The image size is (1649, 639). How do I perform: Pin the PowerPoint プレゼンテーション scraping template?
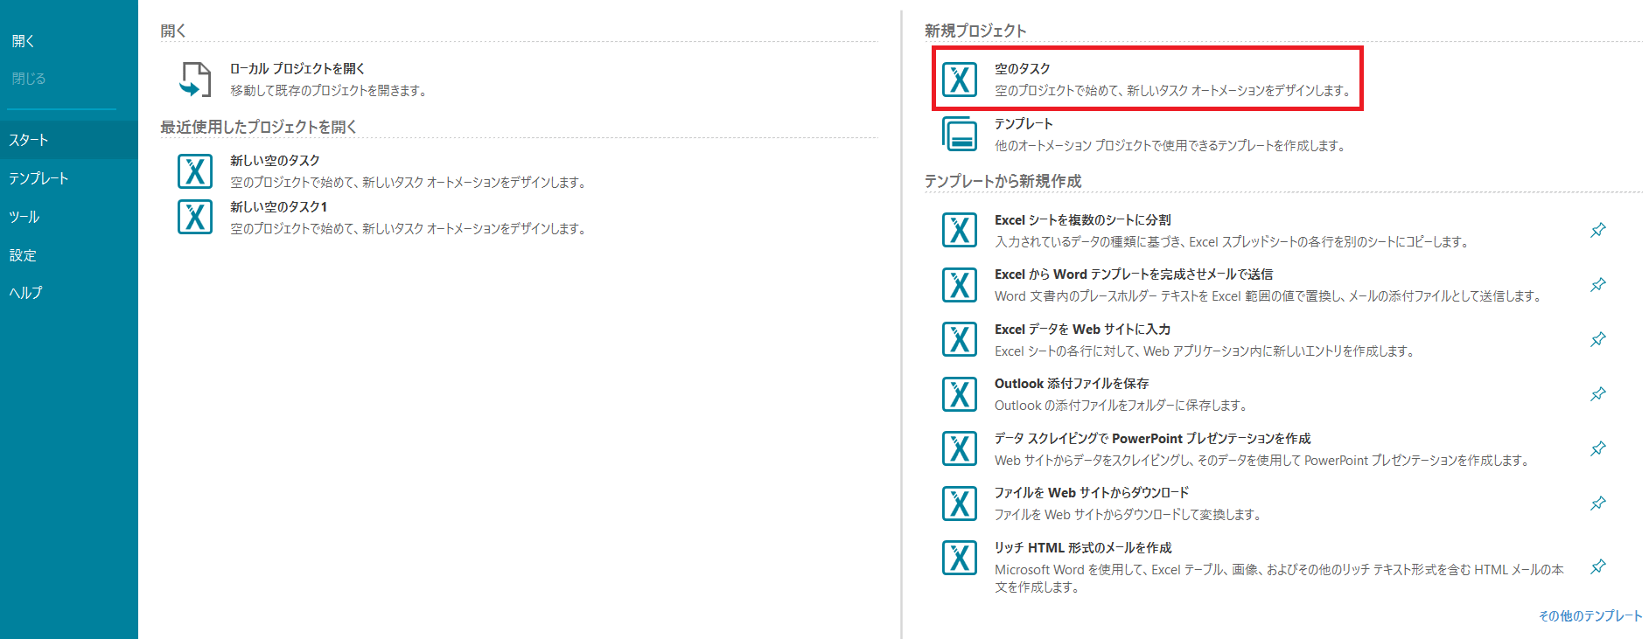click(x=1598, y=448)
